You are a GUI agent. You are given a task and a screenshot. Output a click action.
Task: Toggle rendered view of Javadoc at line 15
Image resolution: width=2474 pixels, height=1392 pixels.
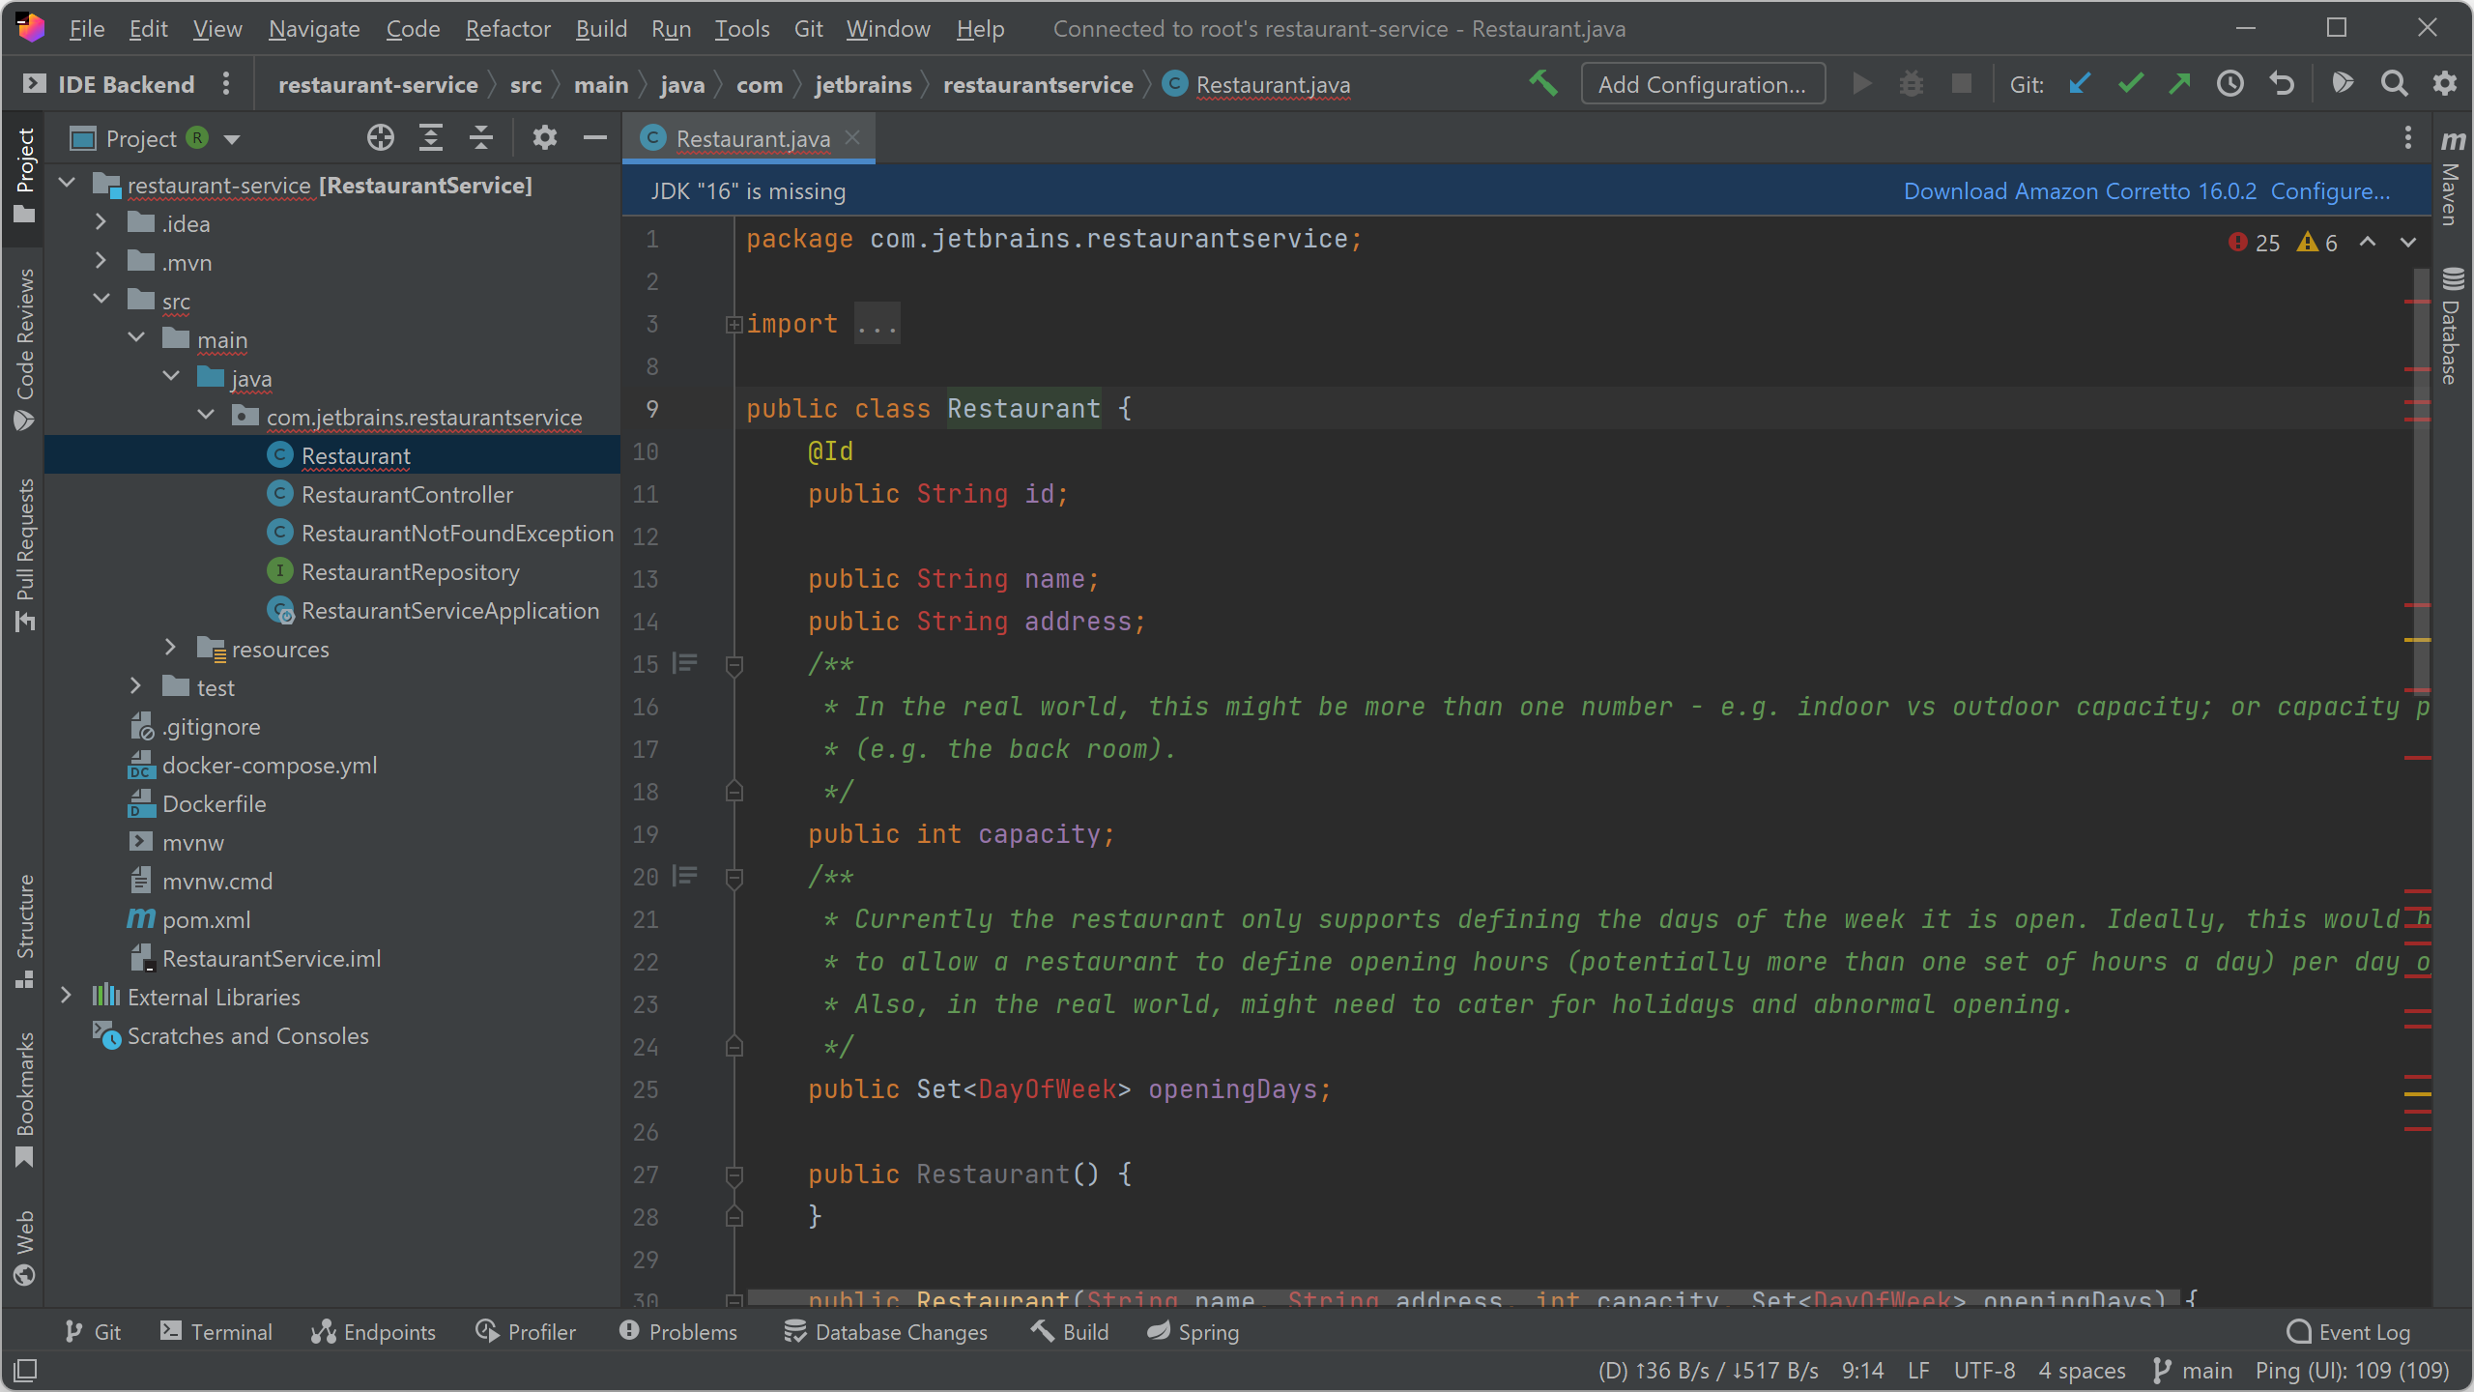point(685,663)
